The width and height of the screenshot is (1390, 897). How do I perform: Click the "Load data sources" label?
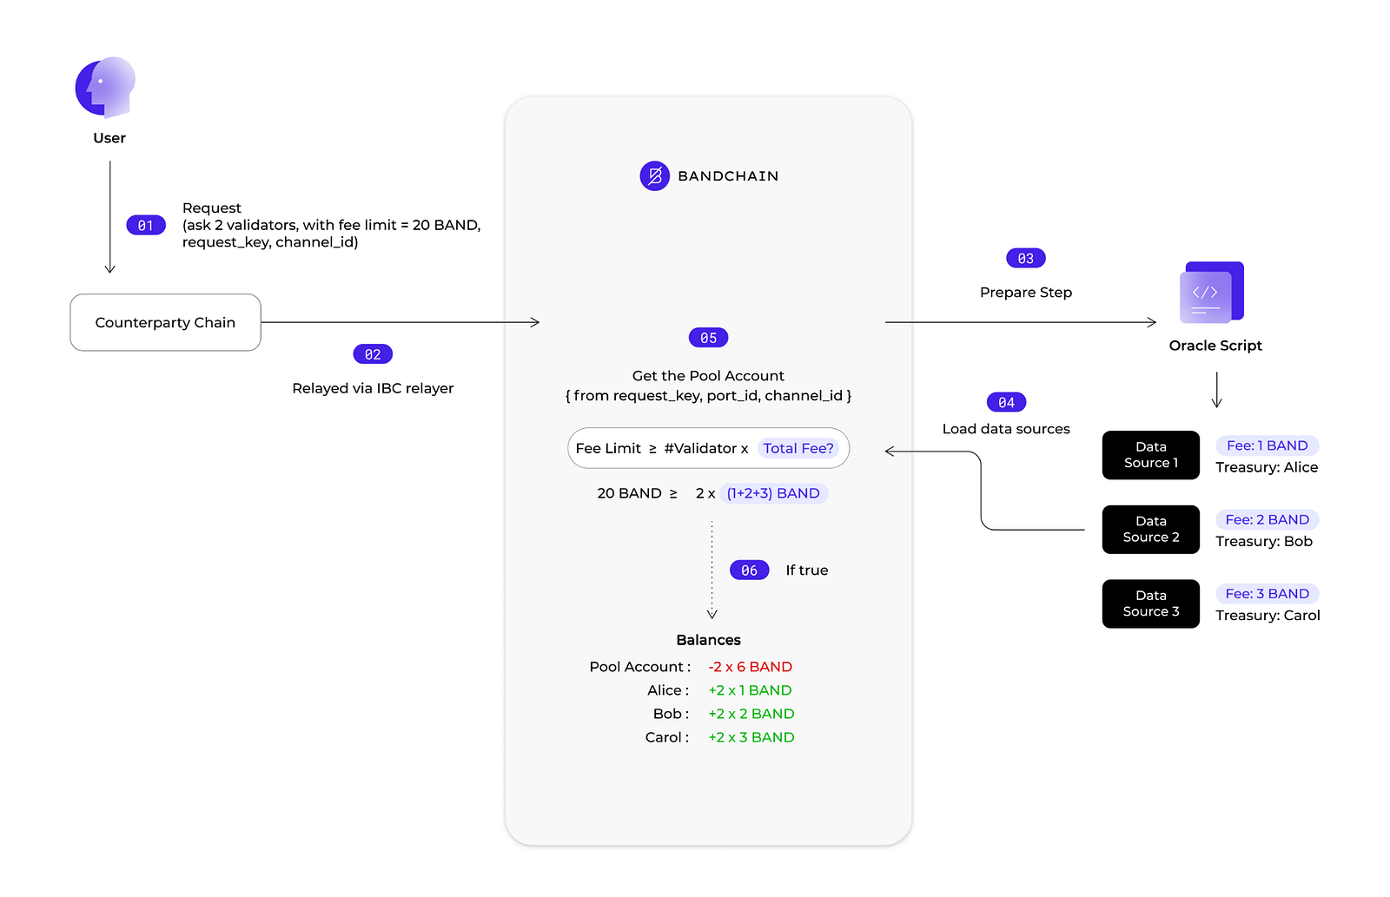click(x=1006, y=429)
